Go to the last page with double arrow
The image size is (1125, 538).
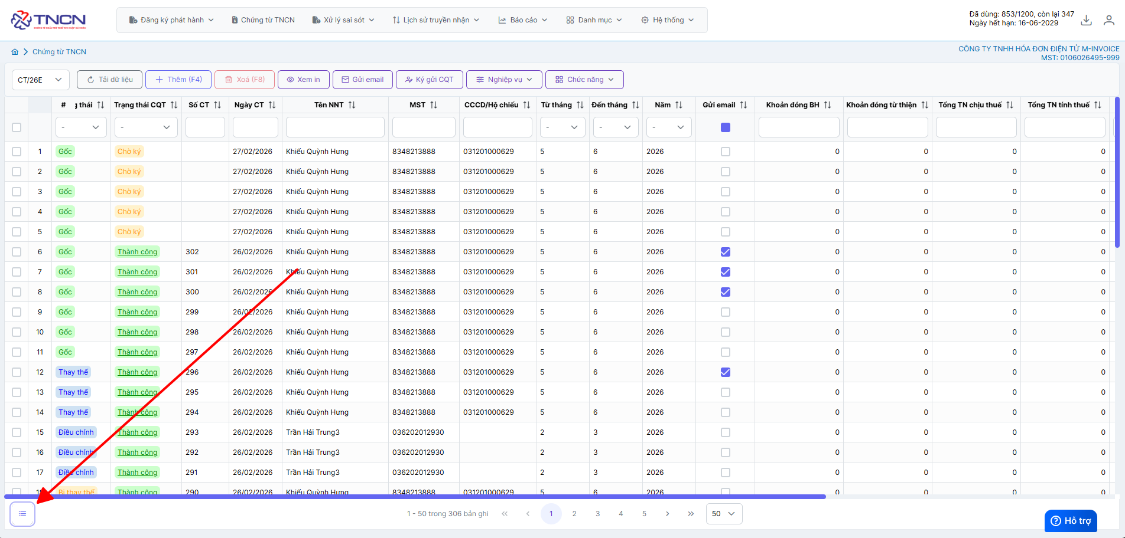[x=691, y=514]
